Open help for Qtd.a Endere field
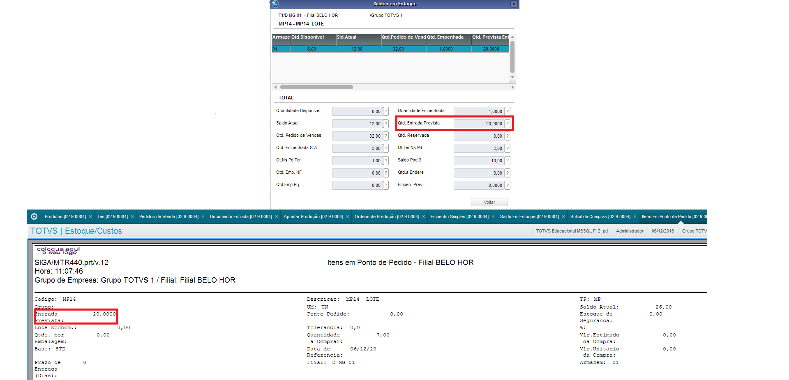Viewport: 789px width, 380px height. click(x=508, y=173)
